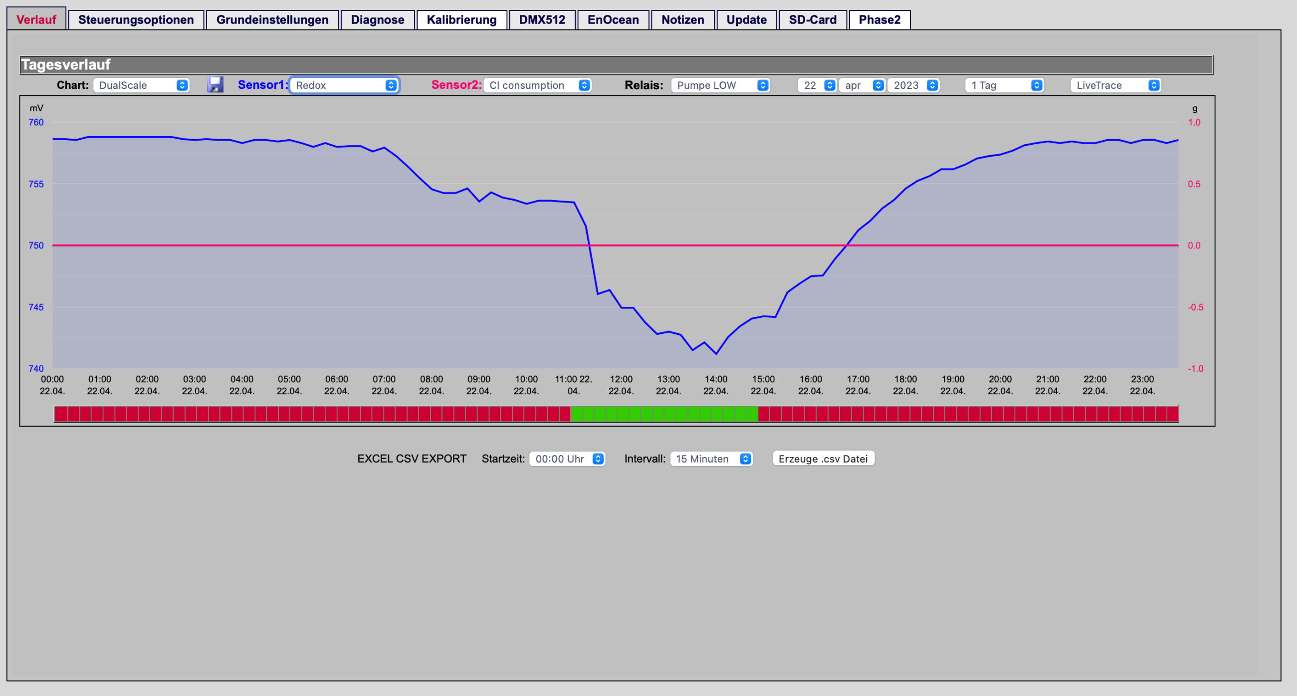Open the Chart DualScale dropdown

pos(141,85)
